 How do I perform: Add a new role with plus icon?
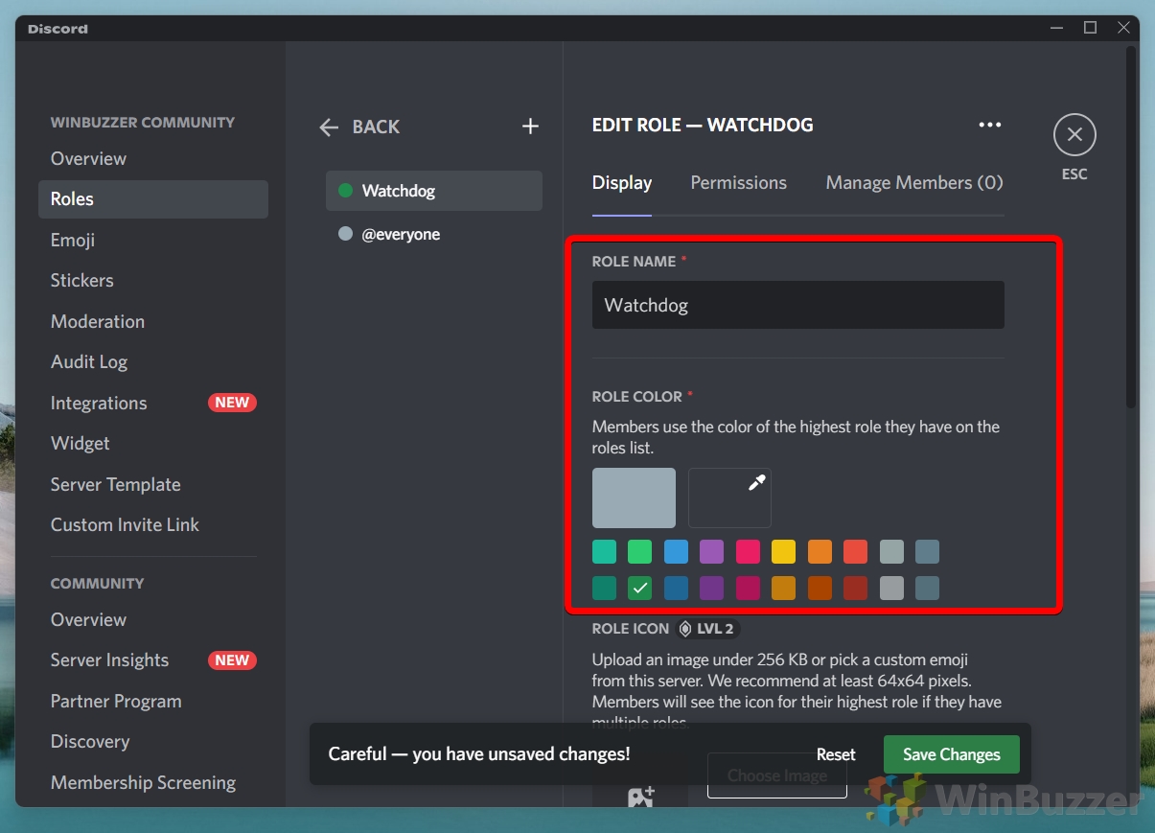pos(530,127)
